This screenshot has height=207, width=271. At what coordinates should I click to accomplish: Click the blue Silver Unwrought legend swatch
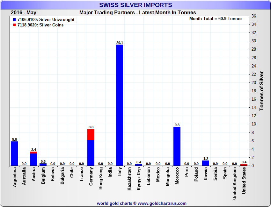pyautogui.click(x=14, y=19)
